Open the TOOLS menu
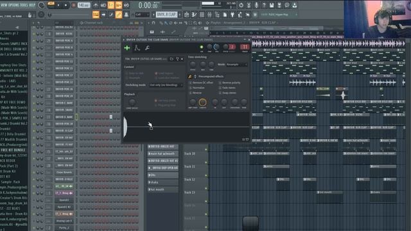Image resolution: width=411 pixels, height=231 pixels. [24, 5]
